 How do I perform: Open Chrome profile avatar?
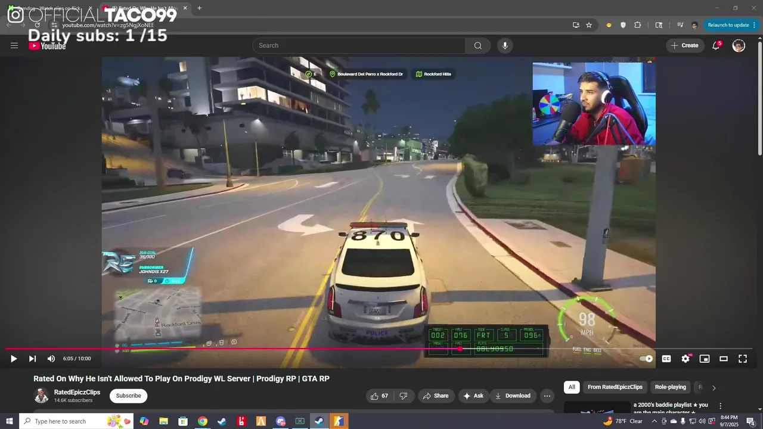(694, 25)
